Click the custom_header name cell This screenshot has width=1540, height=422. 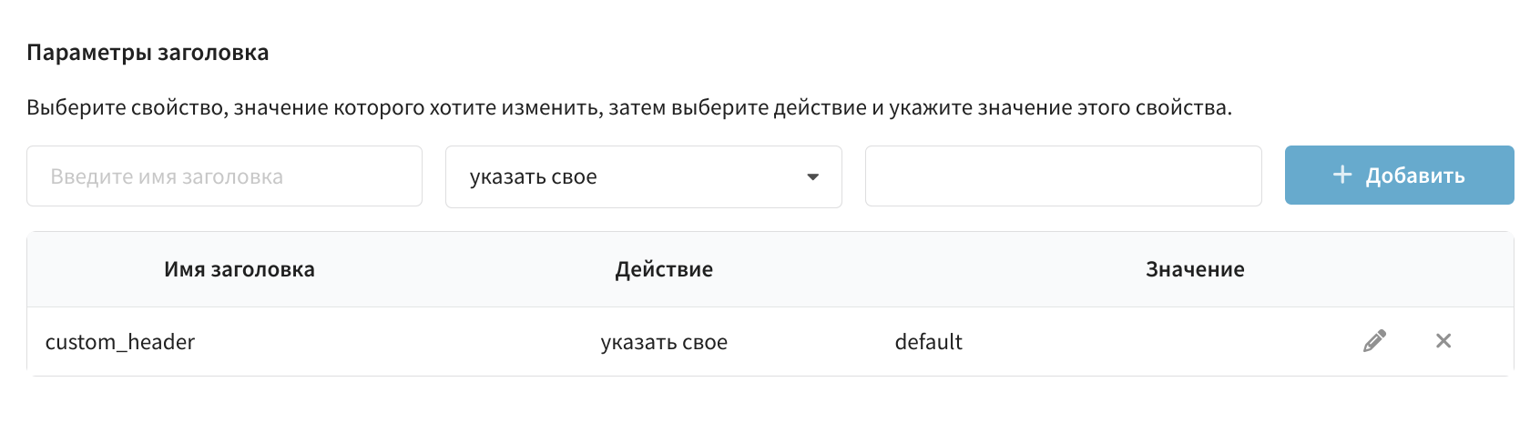click(120, 342)
